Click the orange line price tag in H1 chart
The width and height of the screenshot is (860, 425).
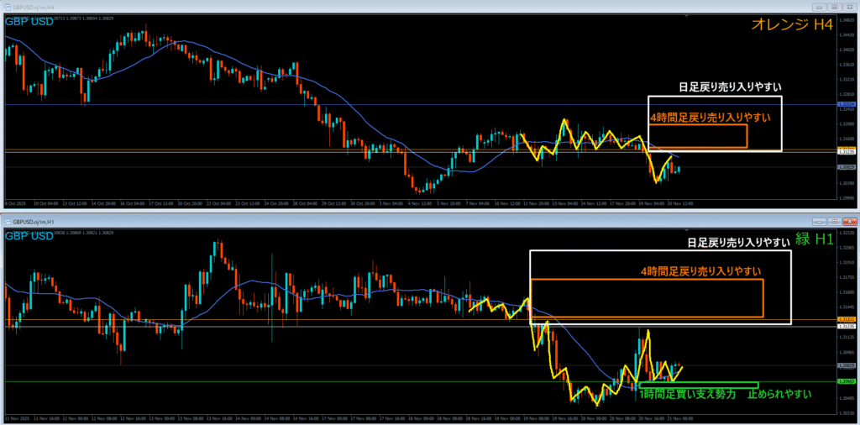point(846,320)
